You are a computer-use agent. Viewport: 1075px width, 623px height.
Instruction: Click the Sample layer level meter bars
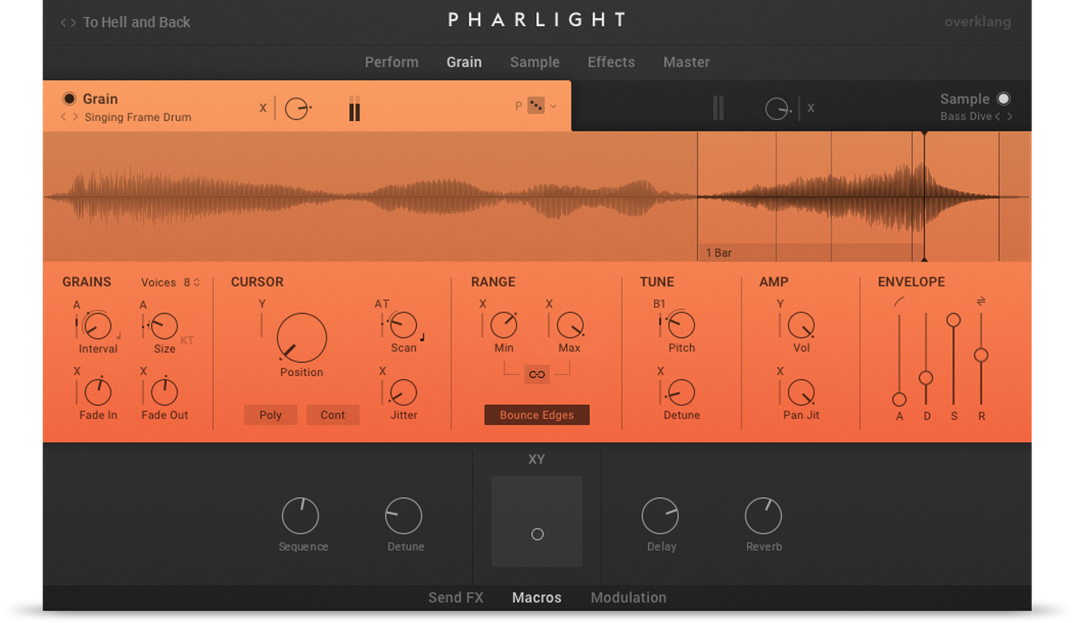click(719, 107)
